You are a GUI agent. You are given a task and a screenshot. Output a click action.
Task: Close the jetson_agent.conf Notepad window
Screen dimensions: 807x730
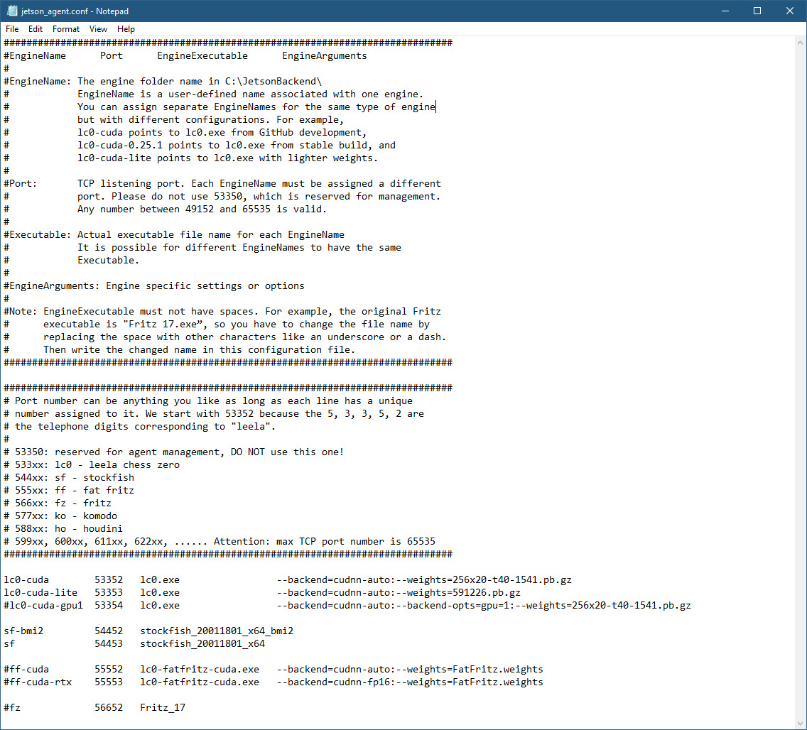pos(789,11)
